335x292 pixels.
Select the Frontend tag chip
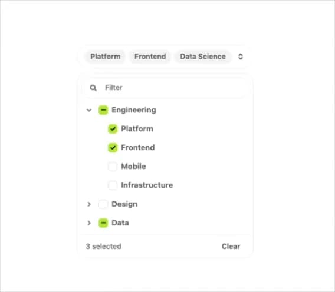click(x=150, y=57)
